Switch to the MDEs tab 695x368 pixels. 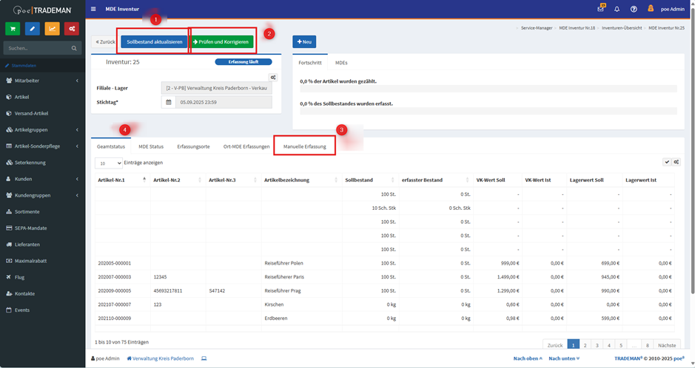[x=341, y=63]
